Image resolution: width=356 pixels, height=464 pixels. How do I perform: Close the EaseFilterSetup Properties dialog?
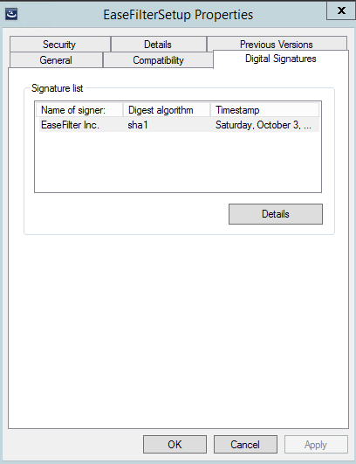[x=341, y=10]
